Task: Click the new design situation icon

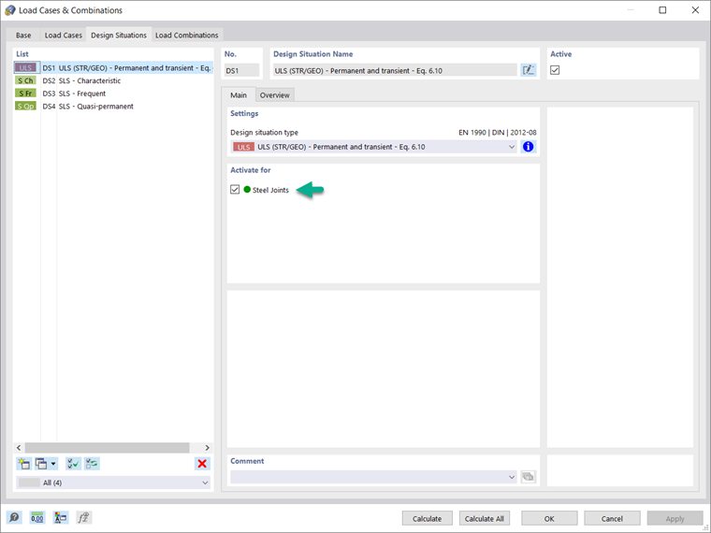Action: pos(23,463)
